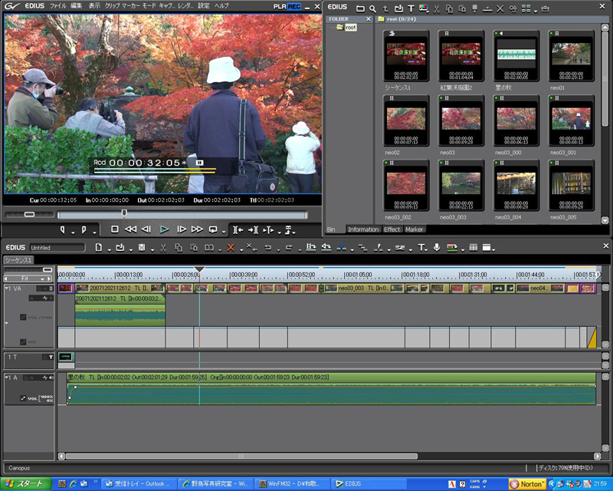This screenshot has height=491, width=613.
Task: Click the New Sequence icon in timeline toolbar
Action: click(x=99, y=248)
